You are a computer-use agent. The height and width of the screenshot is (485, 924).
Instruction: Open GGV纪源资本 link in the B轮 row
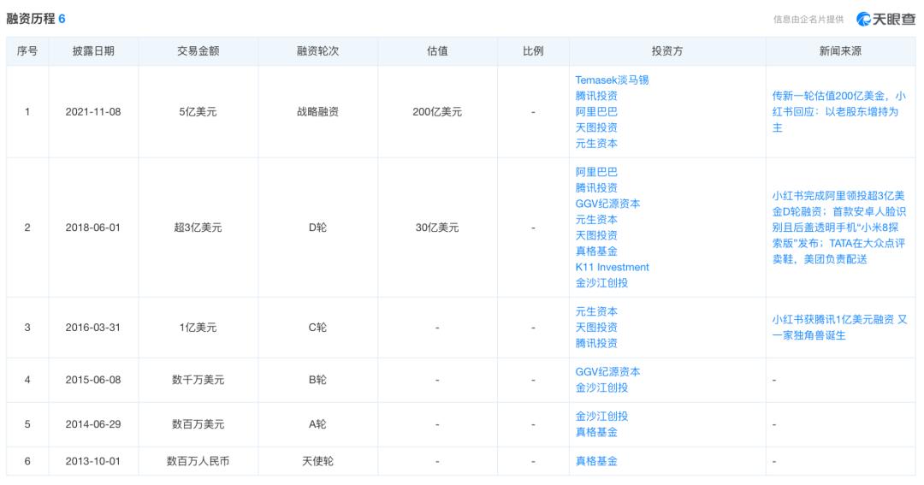click(x=607, y=372)
